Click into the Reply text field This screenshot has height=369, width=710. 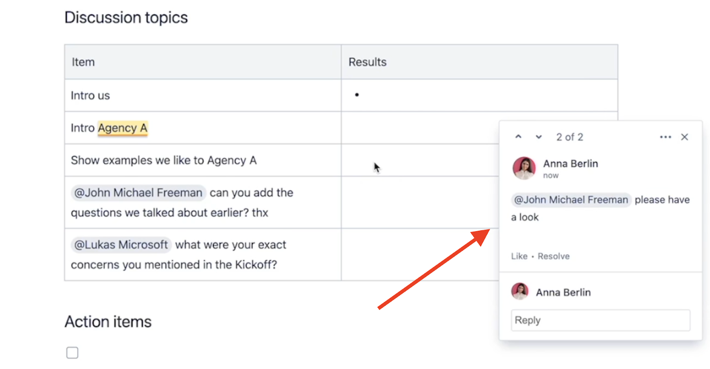click(x=600, y=320)
